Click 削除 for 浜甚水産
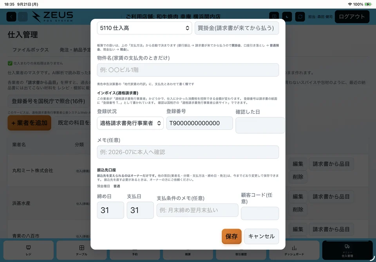 click(x=298, y=210)
